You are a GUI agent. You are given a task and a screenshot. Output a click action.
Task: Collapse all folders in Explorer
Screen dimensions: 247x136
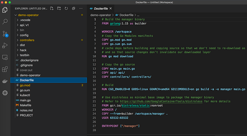click(73, 8)
